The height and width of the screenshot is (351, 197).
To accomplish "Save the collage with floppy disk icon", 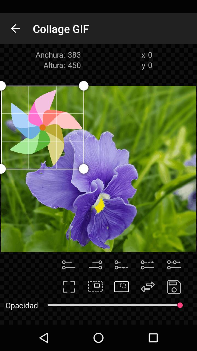I will pyautogui.click(x=174, y=287).
